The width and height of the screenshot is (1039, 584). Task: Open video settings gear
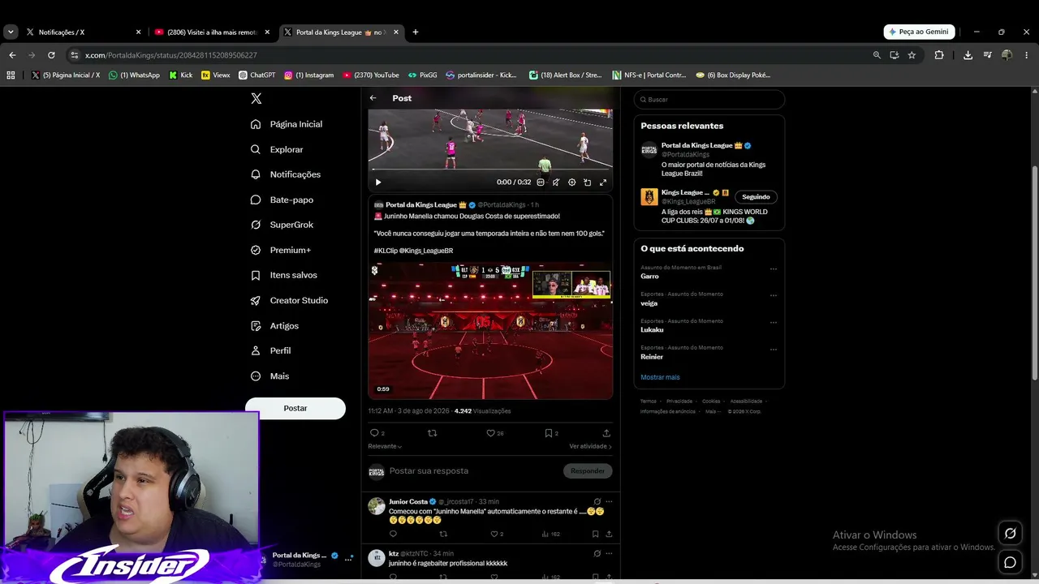[x=572, y=182]
